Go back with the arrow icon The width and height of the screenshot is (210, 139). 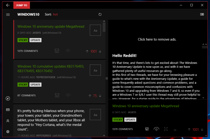[x=8, y=5]
